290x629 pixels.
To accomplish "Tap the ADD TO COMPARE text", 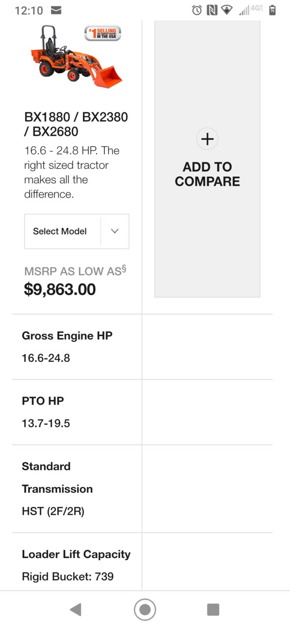I will tap(207, 174).
